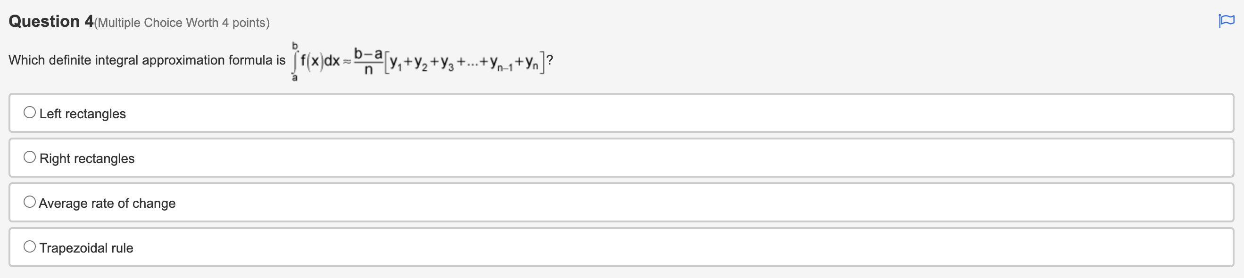Click the Multiple Choice Worth 4 points label
Viewport: 1244px width, 278px height.
tap(181, 22)
